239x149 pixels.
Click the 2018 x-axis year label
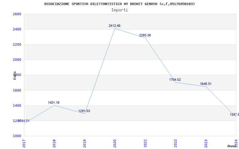[54, 144]
